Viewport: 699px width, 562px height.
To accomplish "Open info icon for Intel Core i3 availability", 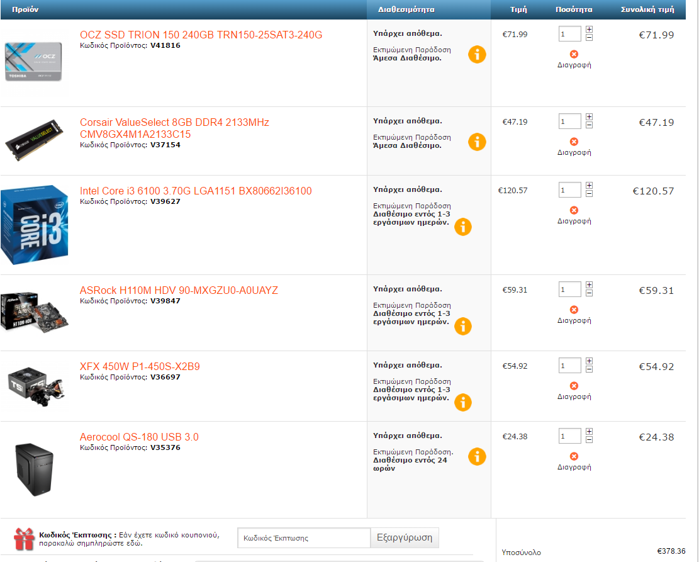I will pos(462,227).
